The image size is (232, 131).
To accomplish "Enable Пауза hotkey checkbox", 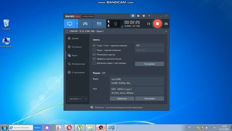I will point(94,50).
